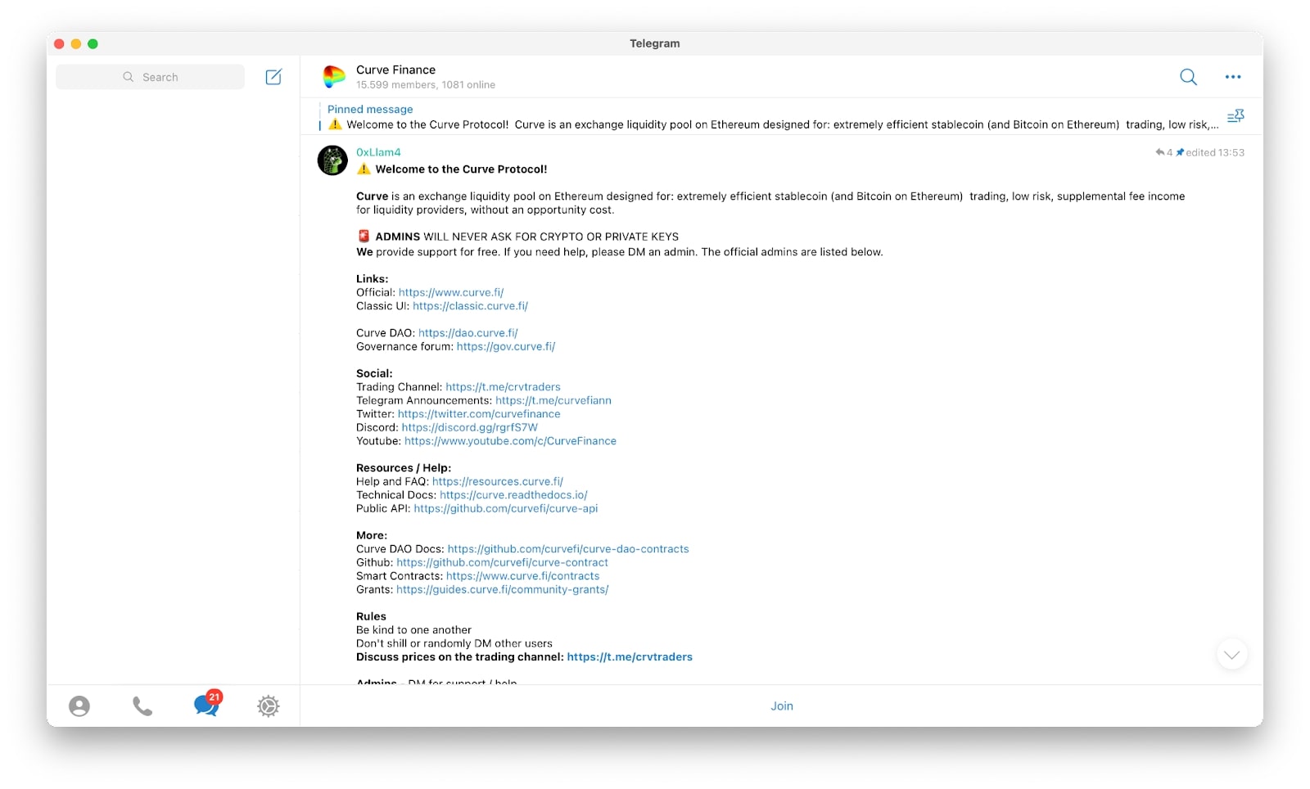This screenshot has width=1310, height=789.
Task: Click the 'edited 13:53' timestamp
Action: (1214, 153)
